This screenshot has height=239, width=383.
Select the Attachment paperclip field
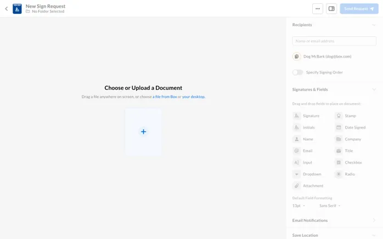click(308, 186)
